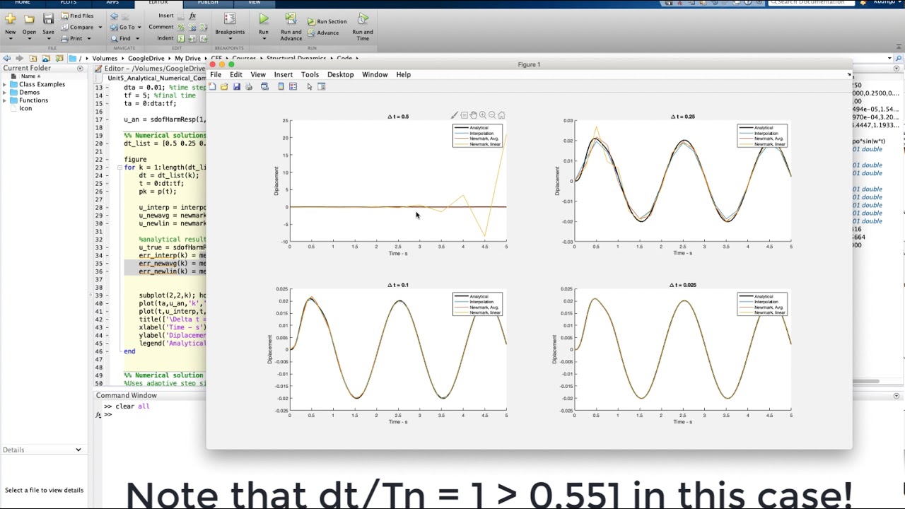The height and width of the screenshot is (509, 905).
Task: Click the Command Window prompt
Action: pyautogui.click(x=108, y=414)
